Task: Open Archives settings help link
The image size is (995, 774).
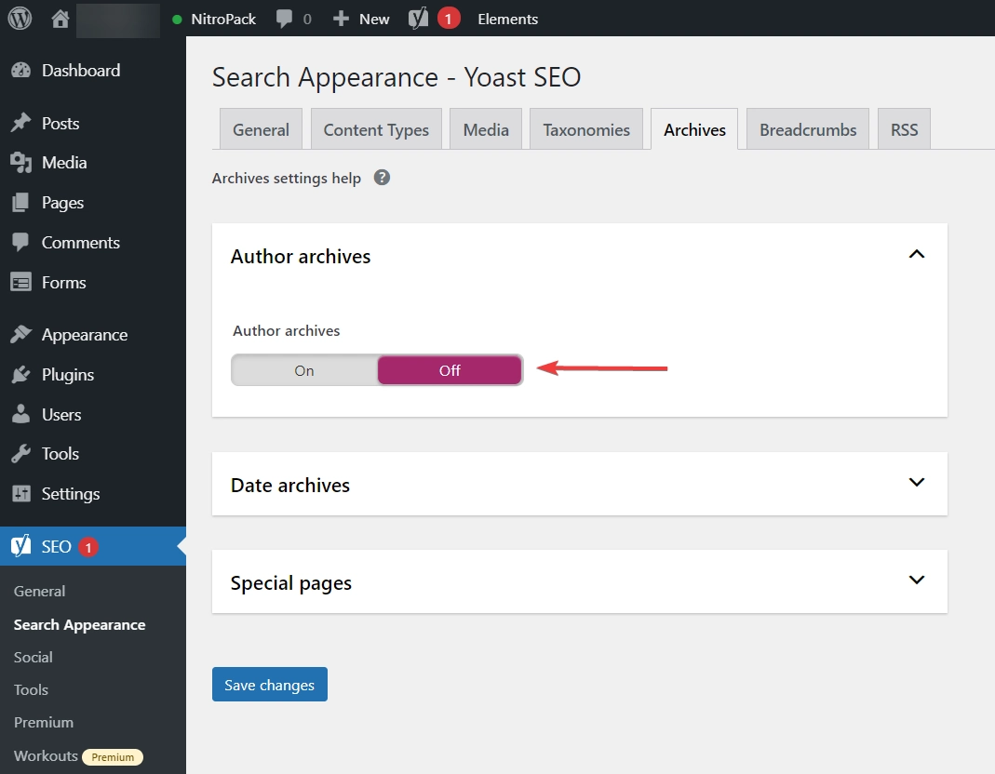Action: pyautogui.click(x=286, y=179)
